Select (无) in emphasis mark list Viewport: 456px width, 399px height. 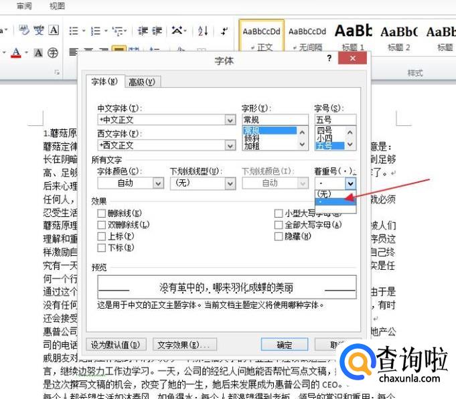coord(335,193)
